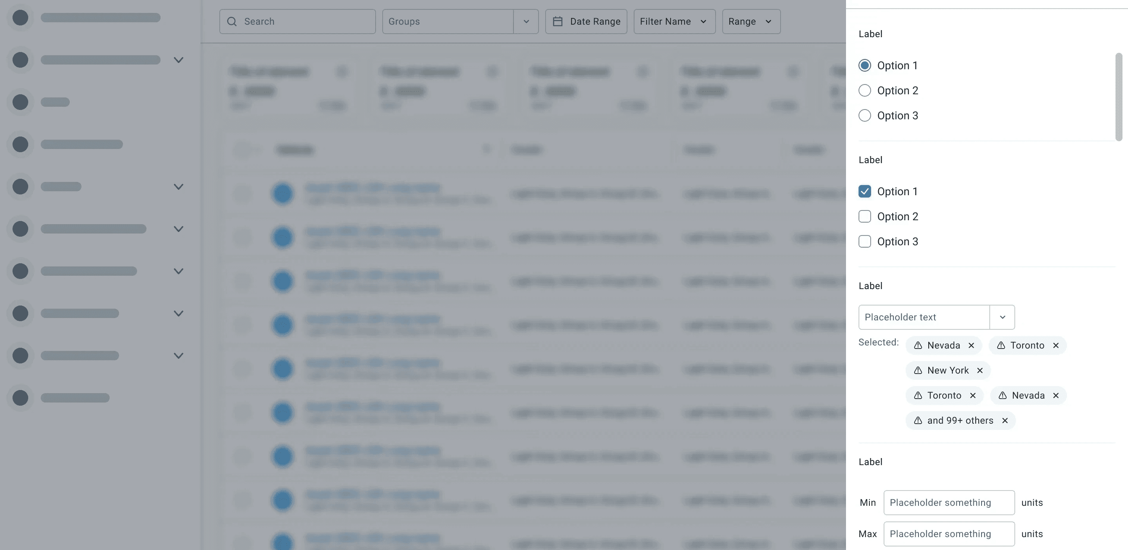
Task: Expand the second sidebar item chevron
Action: pos(178,60)
